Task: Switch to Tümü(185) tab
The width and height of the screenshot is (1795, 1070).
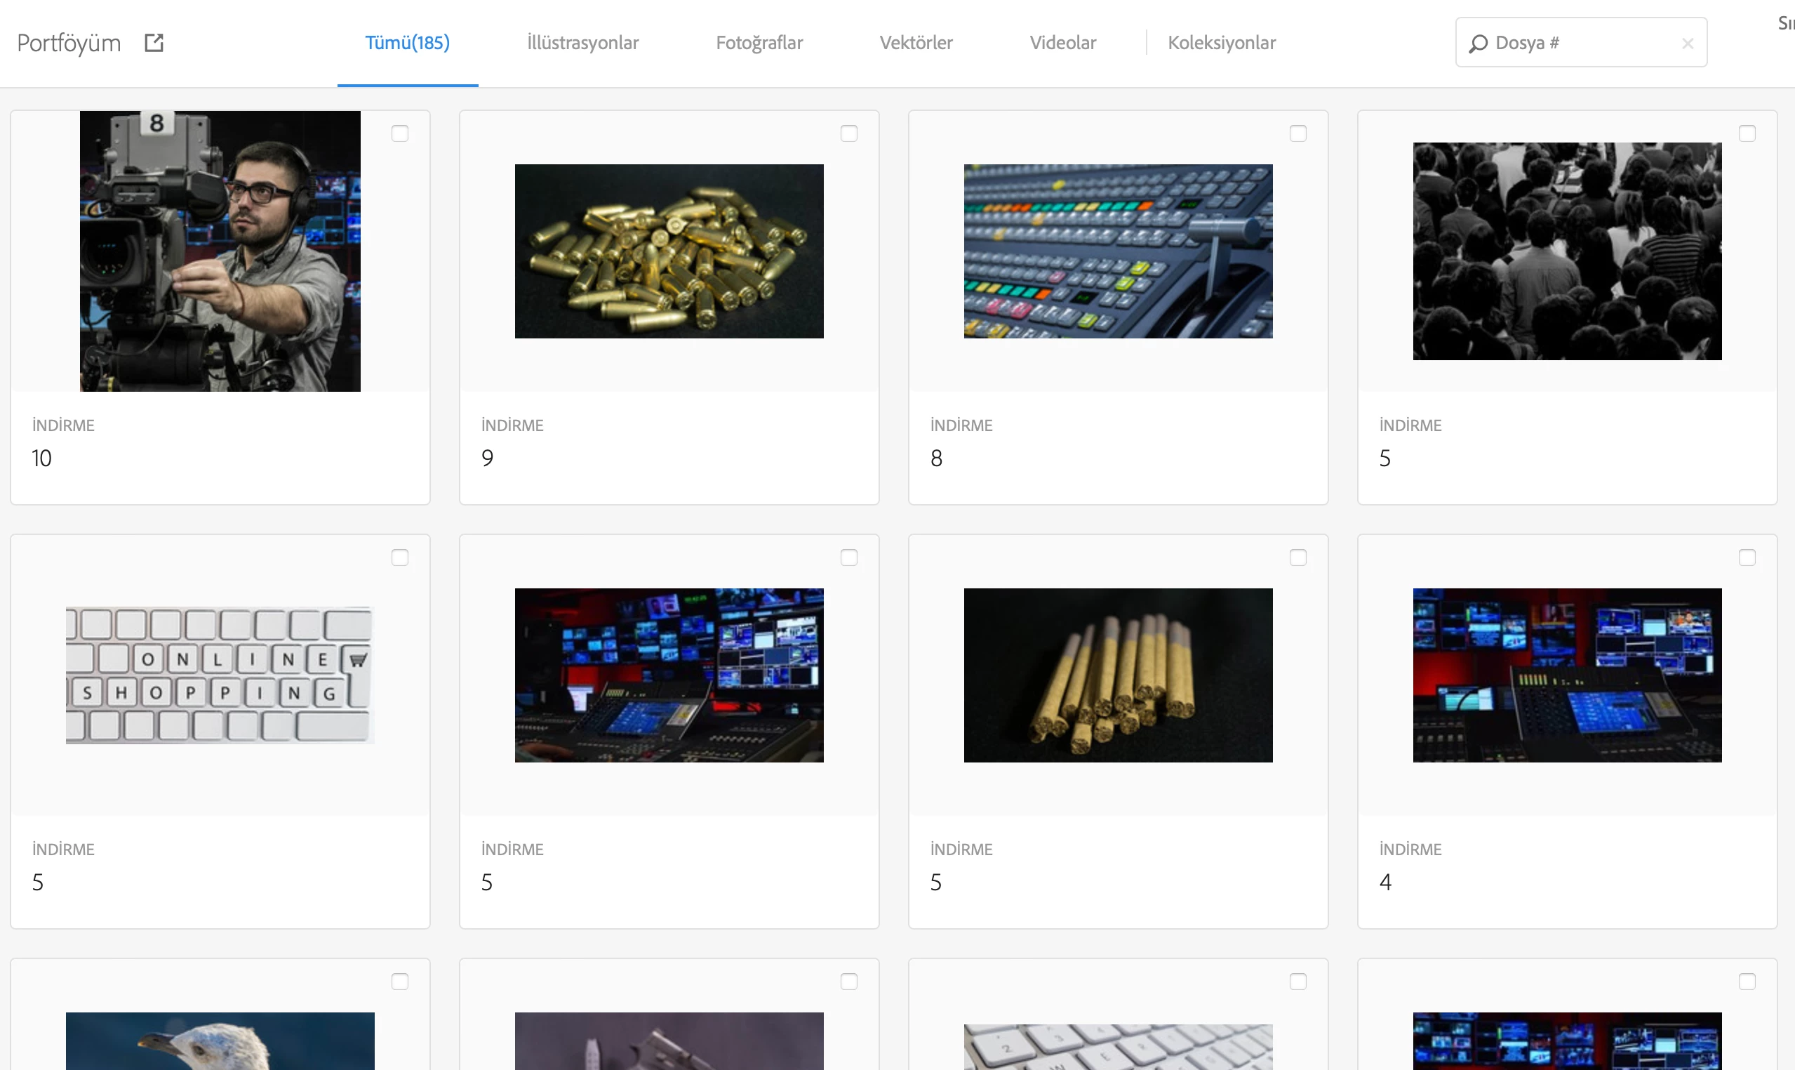Action: [x=407, y=43]
